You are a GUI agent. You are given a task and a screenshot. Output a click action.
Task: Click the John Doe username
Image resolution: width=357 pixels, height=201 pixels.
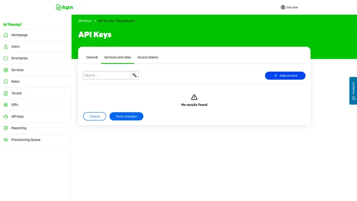(x=292, y=8)
